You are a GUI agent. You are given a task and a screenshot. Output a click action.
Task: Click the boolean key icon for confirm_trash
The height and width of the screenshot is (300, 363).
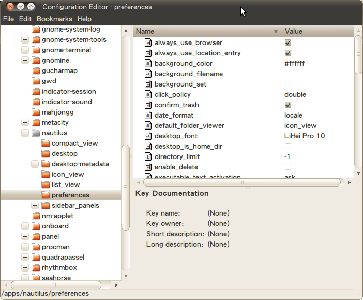pyautogui.click(x=148, y=105)
